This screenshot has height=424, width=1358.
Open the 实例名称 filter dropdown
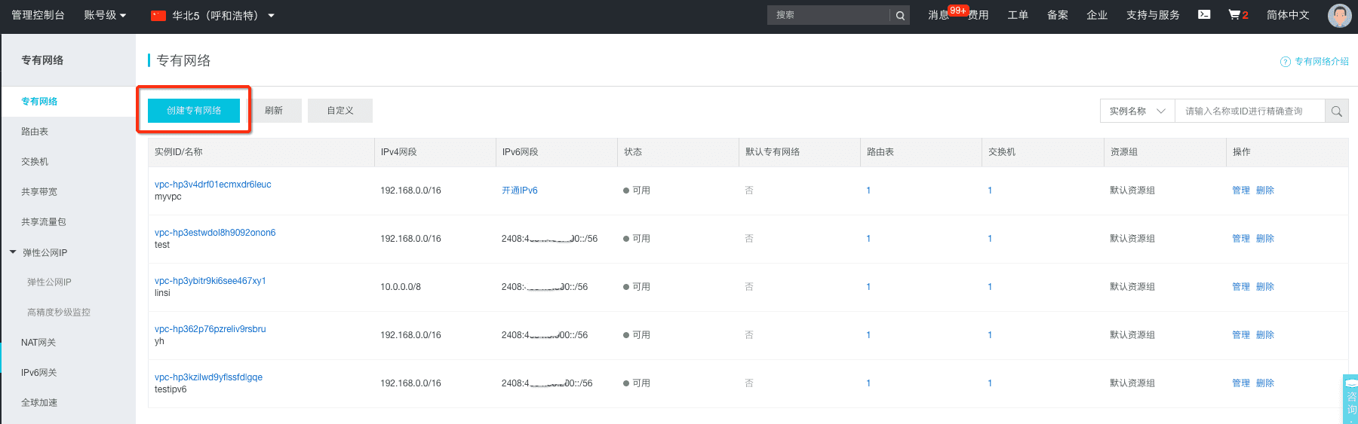pyautogui.click(x=1137, y=111)
